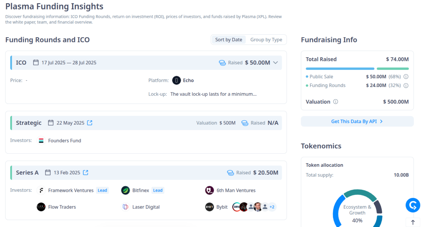Click the Lead badge next to Bitfinex
Viewport: 422px width, 227px height.
(x=158, y=191)
